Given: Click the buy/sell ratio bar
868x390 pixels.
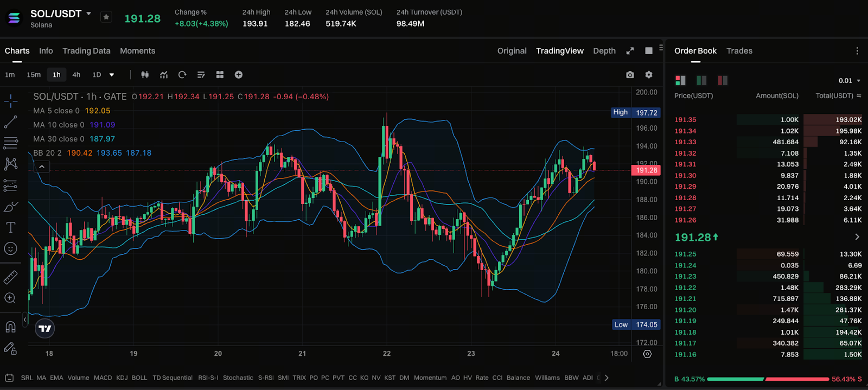Looking at the screenshot, I should (x=768, y=379).
